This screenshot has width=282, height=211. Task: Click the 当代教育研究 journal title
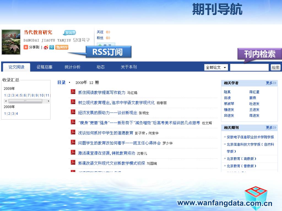38,32
